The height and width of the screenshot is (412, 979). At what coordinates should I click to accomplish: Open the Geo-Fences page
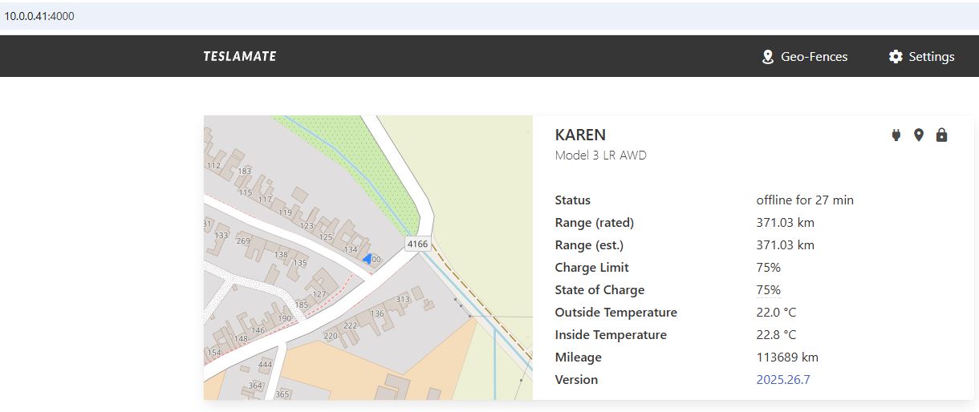804,57
